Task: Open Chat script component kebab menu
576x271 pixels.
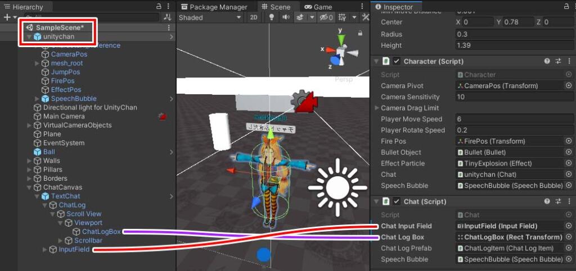Action: tap(569, 202)
